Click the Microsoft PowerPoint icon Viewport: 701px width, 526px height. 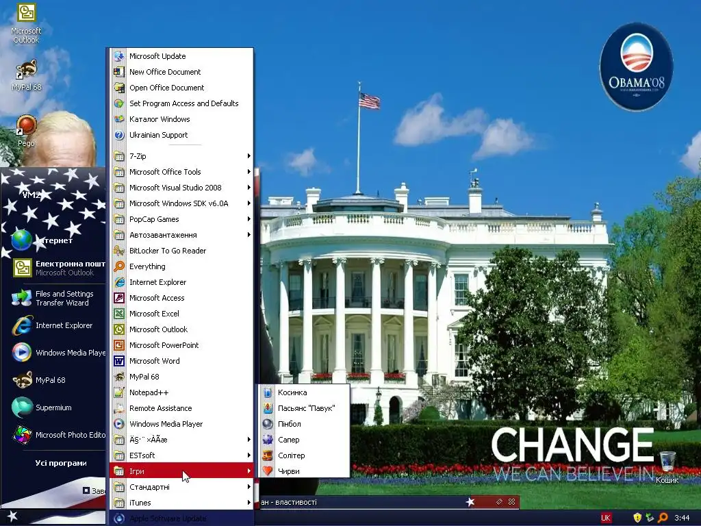[x=119, y=345]
